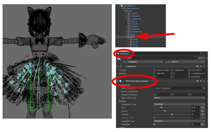Switch to the Inspector tab

123,54
